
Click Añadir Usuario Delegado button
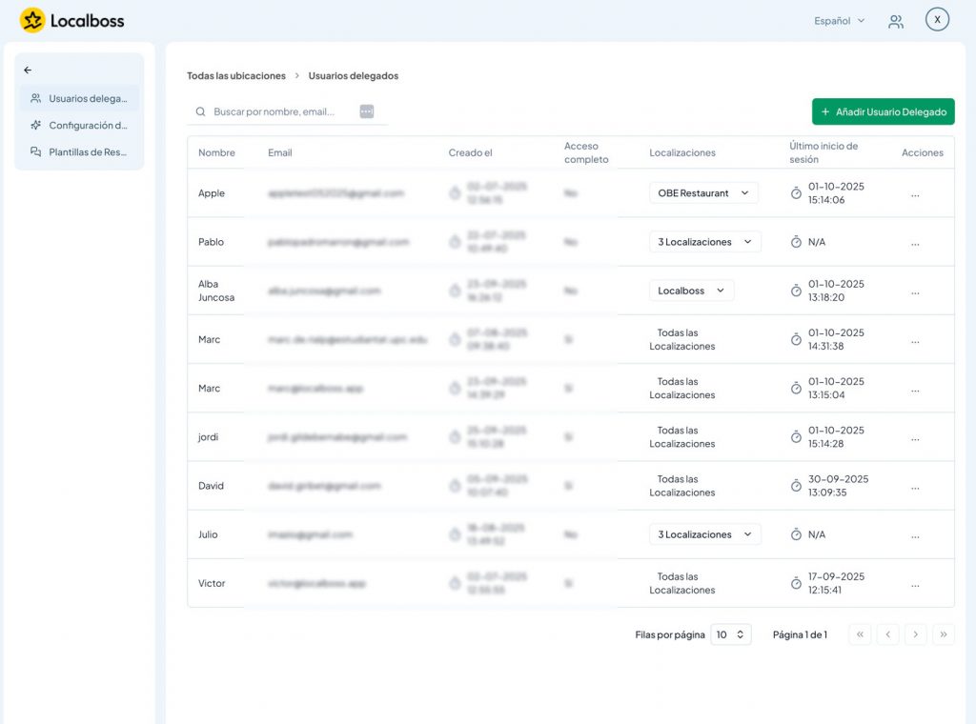(883, 111)
